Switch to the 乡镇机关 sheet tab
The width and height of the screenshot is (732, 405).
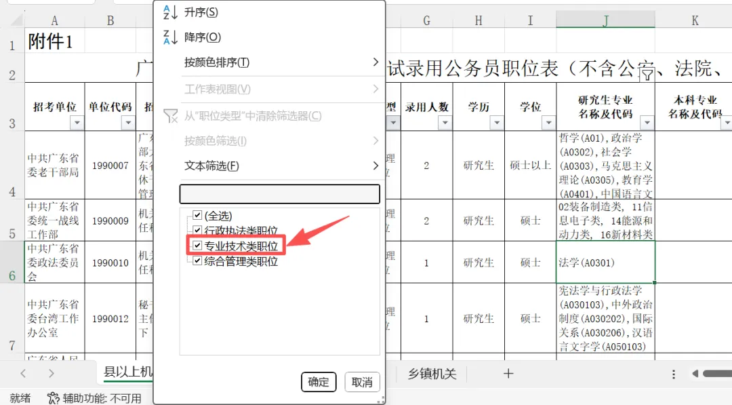tap(432, 374)
